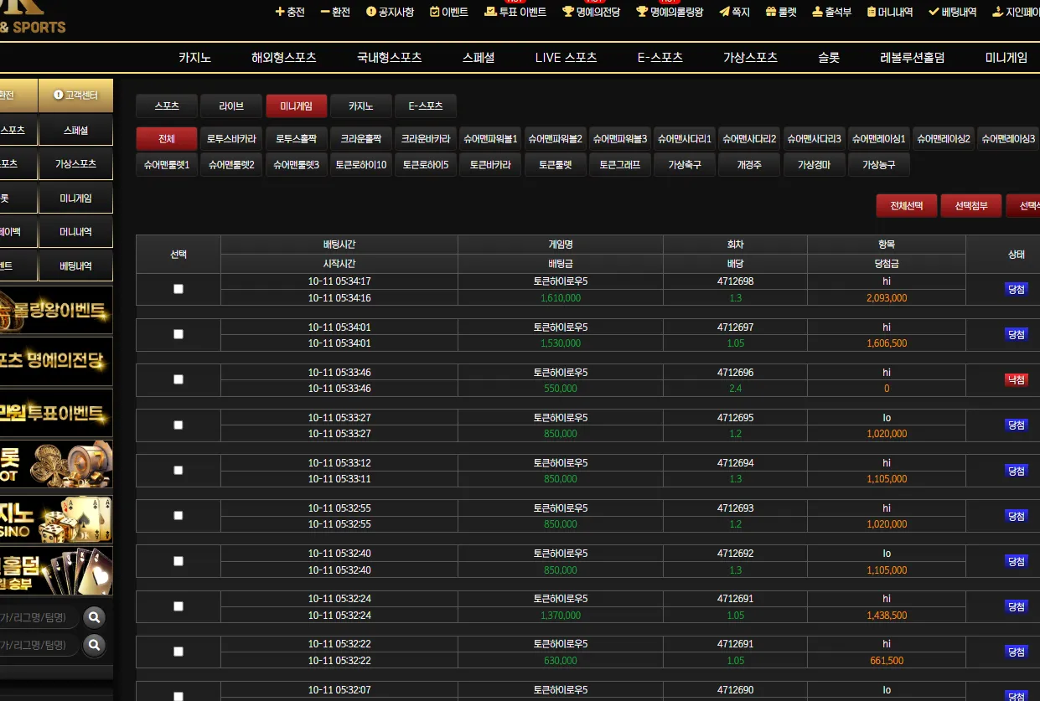Open 이벤트 calendar icon link
This screenshot has height=701, width=1040.
click(x=448, y=12)
